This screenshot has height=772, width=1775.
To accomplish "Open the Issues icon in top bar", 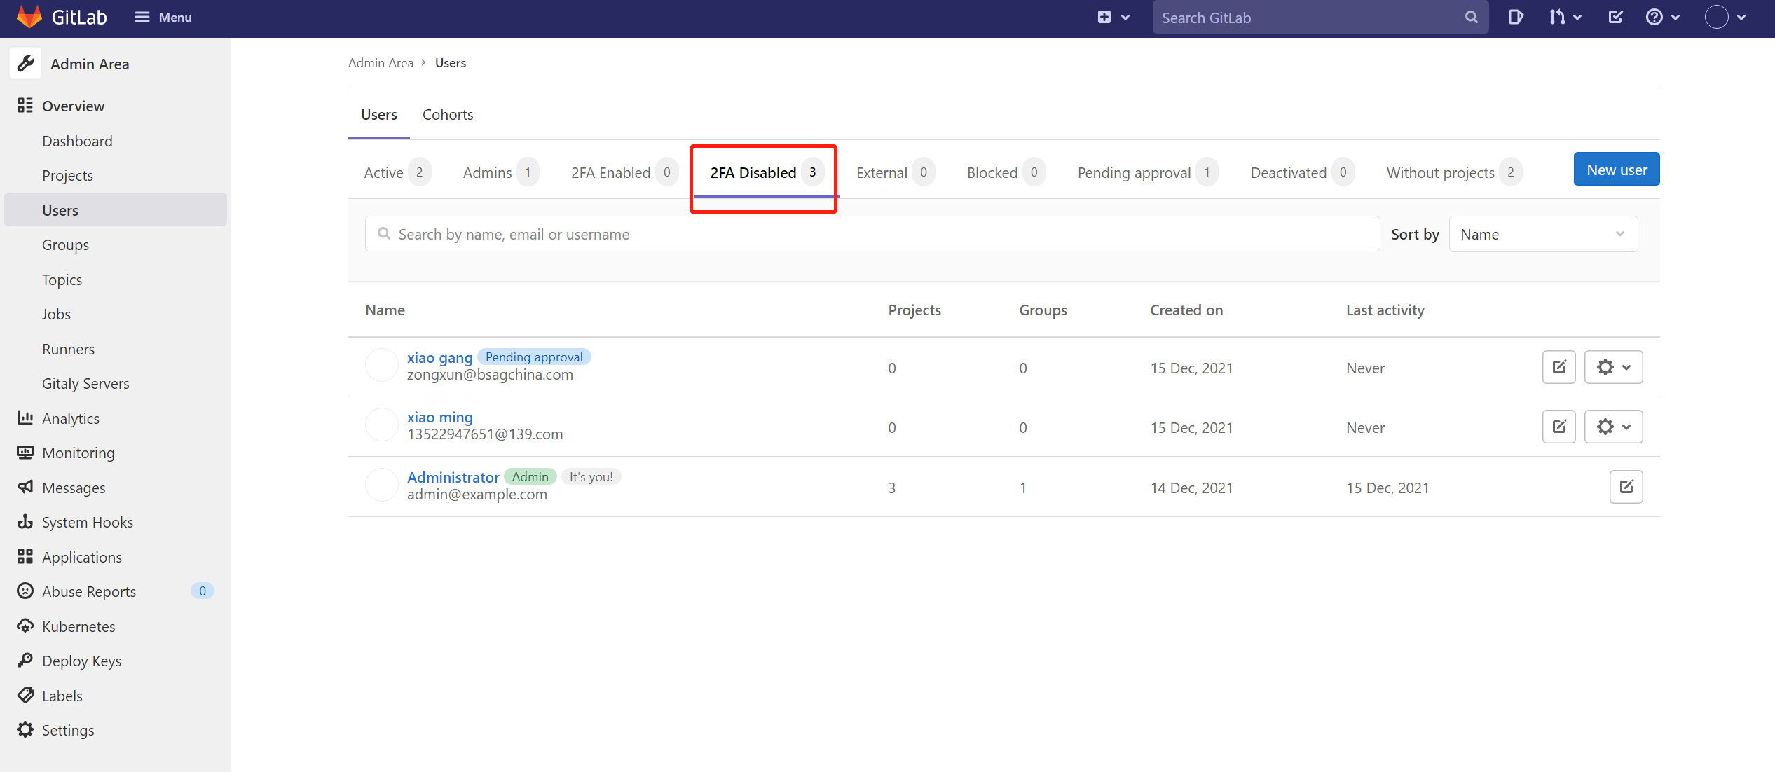I will click(x=1516, y=18).
